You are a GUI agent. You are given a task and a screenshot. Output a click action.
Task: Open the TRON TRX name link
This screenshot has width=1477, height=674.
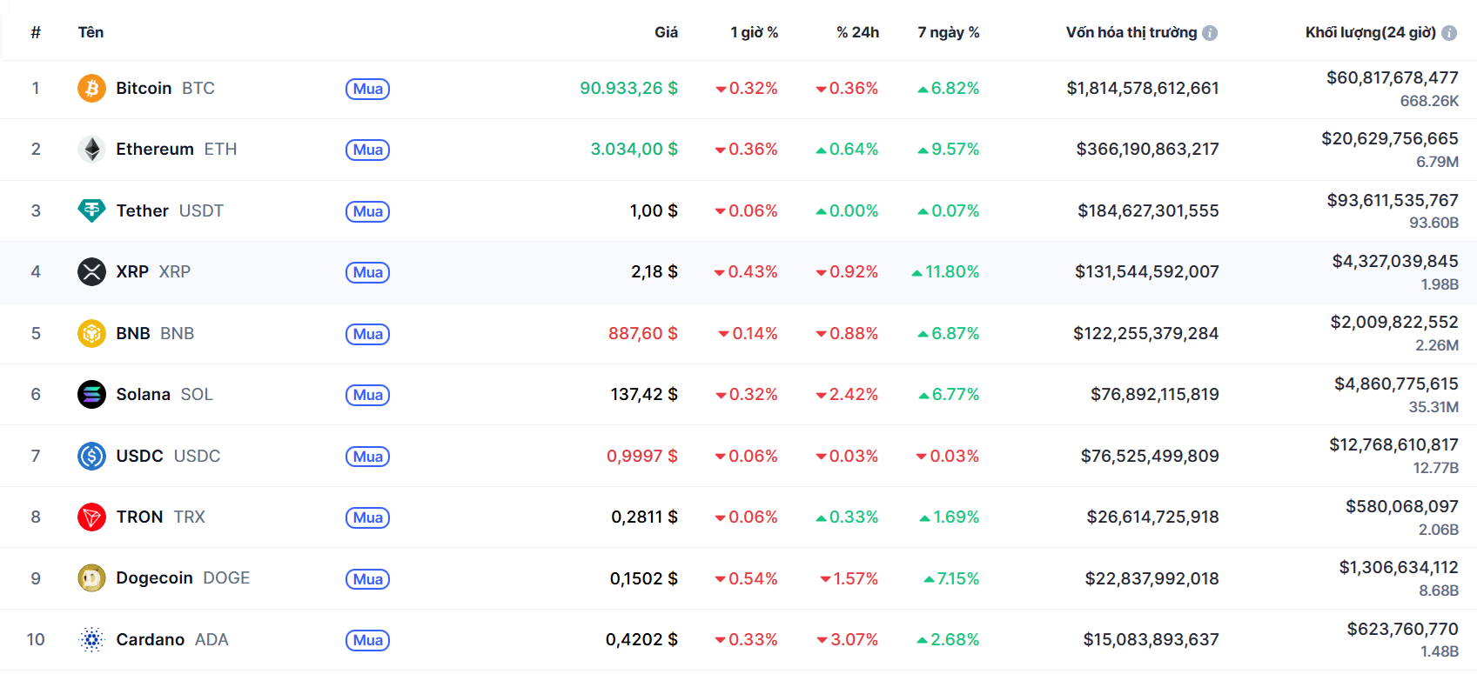pyautogui.click(x=160, y=517)
